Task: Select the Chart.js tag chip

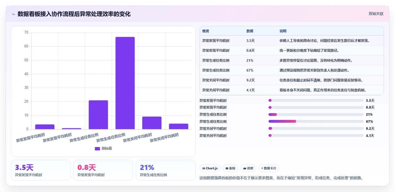Action: point(210,168)
